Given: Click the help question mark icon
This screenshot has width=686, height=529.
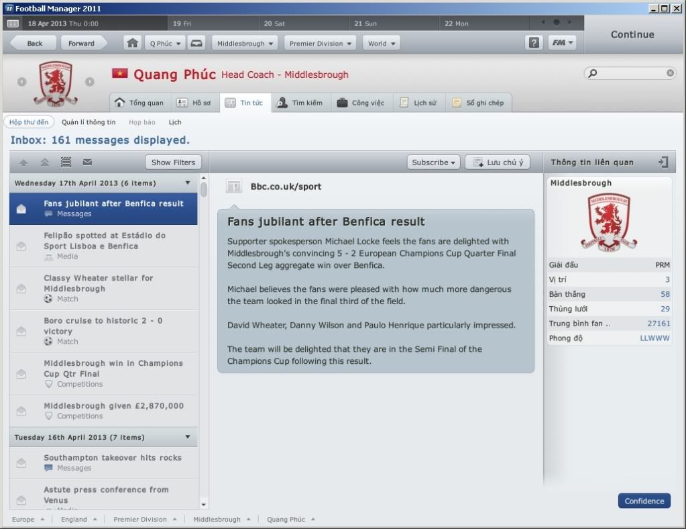Looking at the screenshot, I should pos(534,43).
